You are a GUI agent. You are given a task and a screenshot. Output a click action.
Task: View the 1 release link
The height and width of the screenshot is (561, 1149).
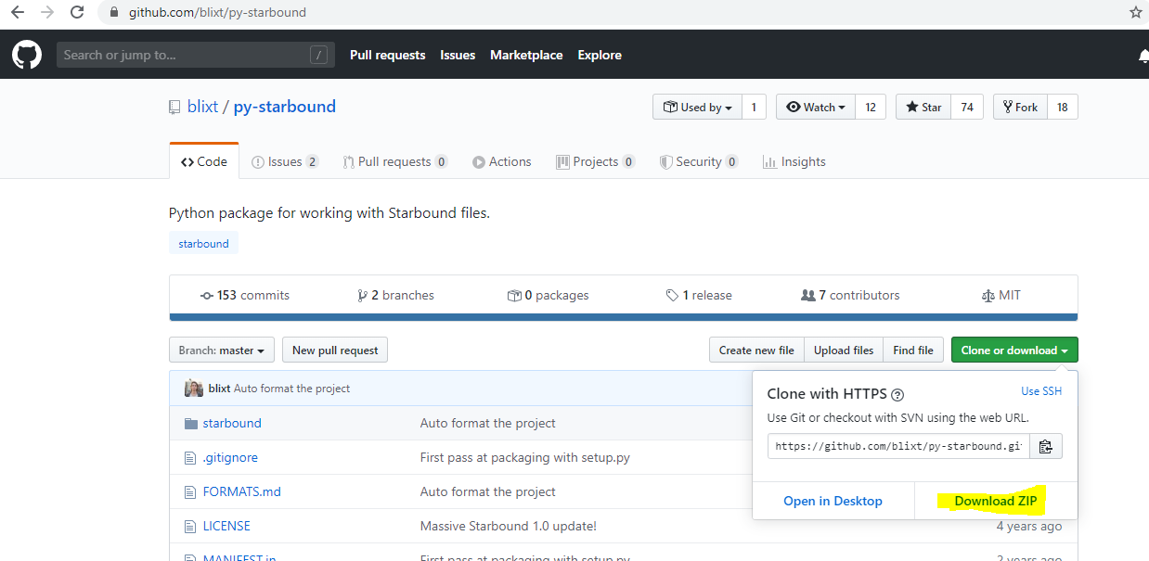click(699, 295)
